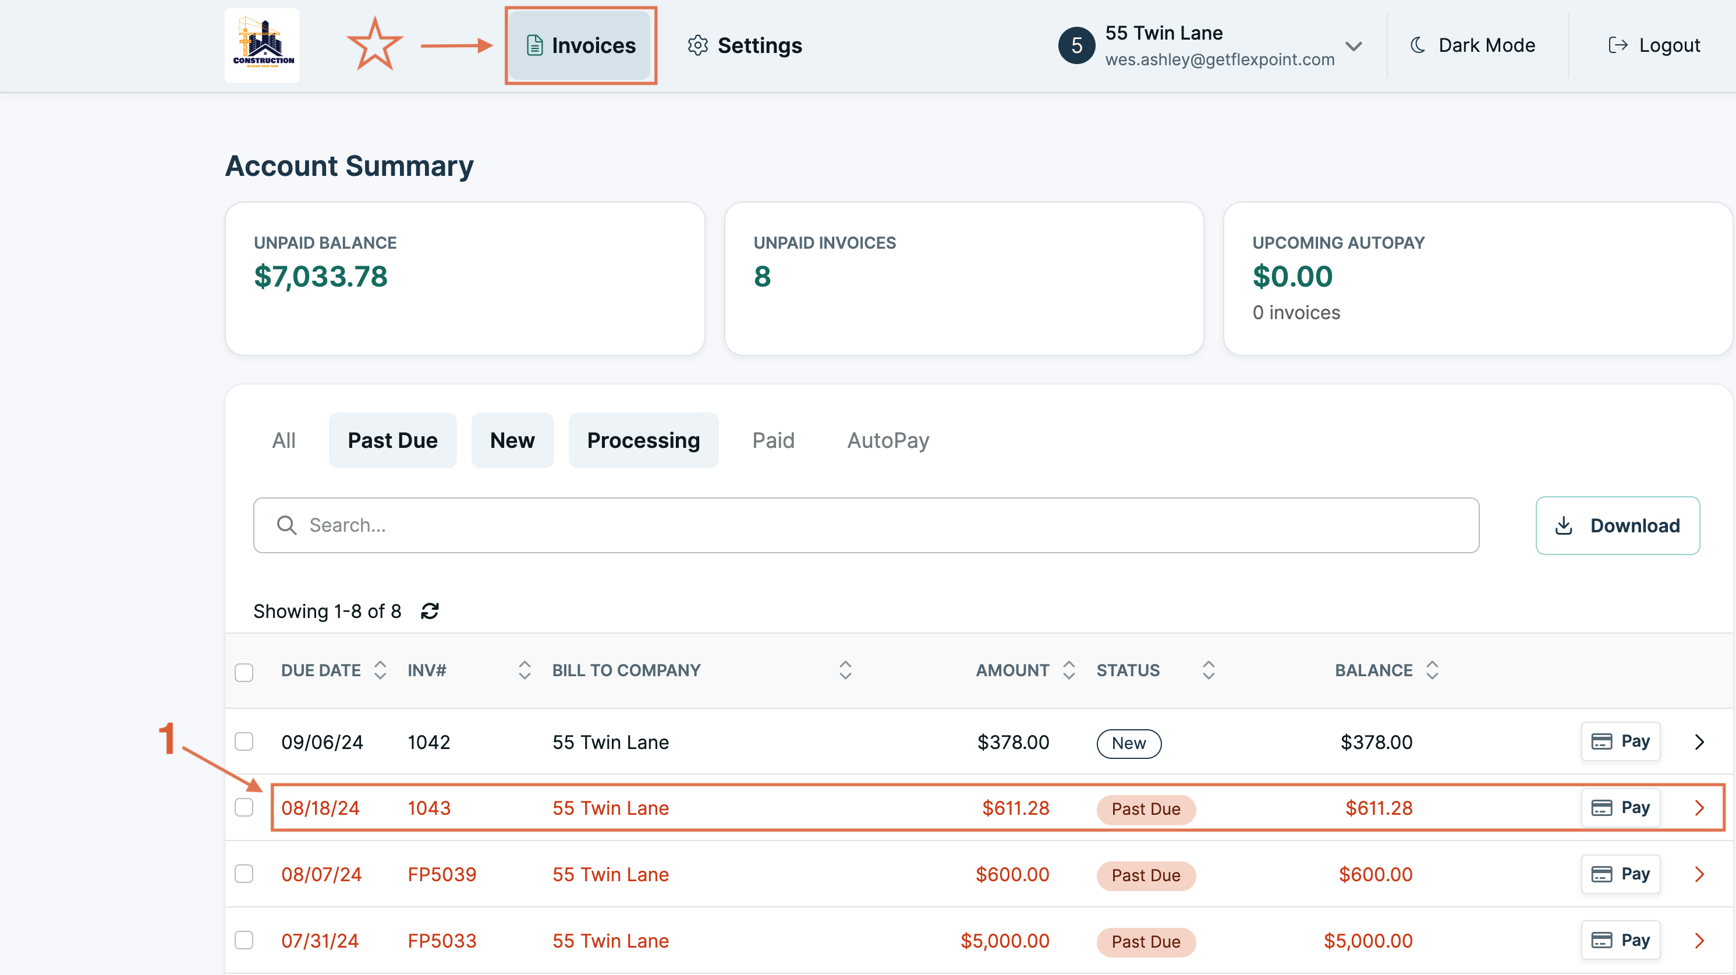Click the download arrow icon on Download button

point(1565,525)
